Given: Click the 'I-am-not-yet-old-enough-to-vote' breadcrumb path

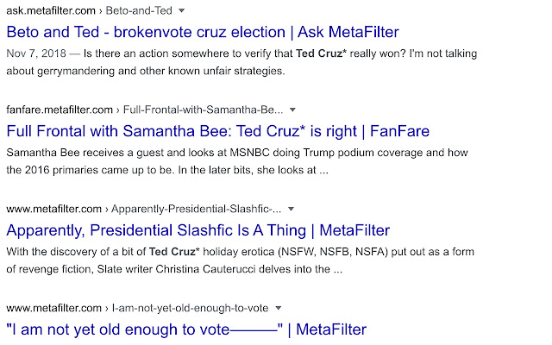Looking at the screenshot, I should coord(192,308).
